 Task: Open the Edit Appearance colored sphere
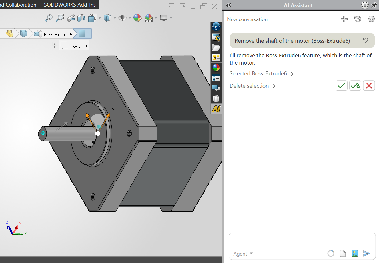[x=137, y=18]
